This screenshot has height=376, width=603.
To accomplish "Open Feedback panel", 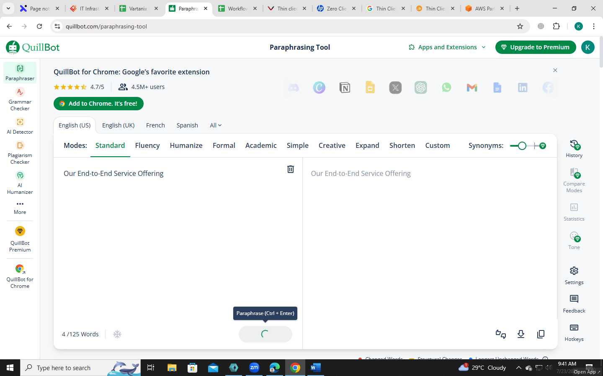I will pyautogui.click(x=574, y=304).
